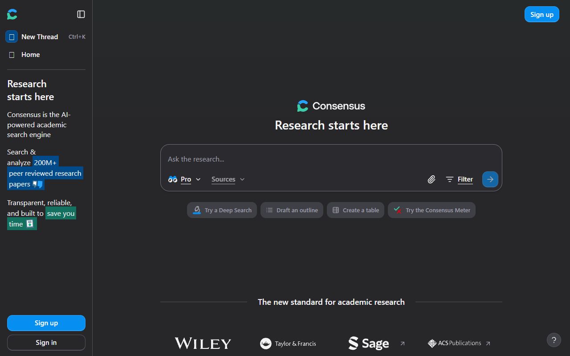Viewport: 570px width, 356px height.
Task: Submit your query with the arrow button
Action: click(x=490, y=179)
